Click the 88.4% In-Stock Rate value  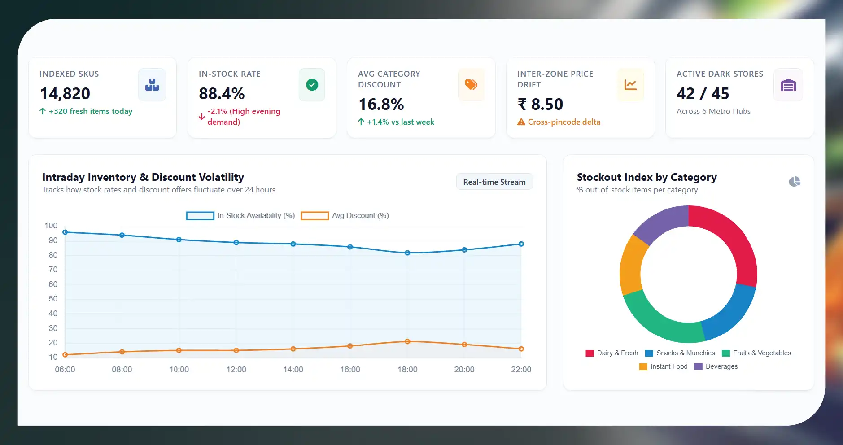222,94
